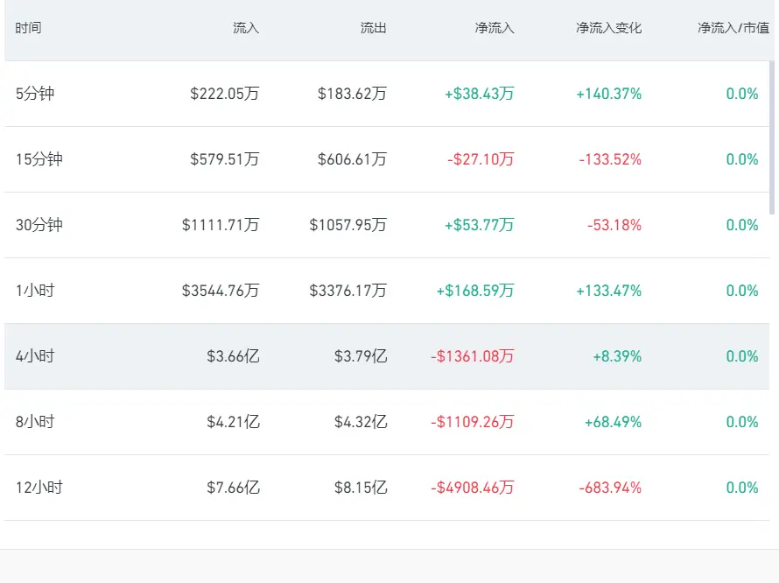Sort by the 流出 column header
The width and height of the screenshot is (779, 583).
point(374,28)
